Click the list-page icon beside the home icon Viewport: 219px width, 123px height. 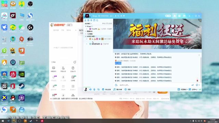pyautogui.click(x=179, y=16)
